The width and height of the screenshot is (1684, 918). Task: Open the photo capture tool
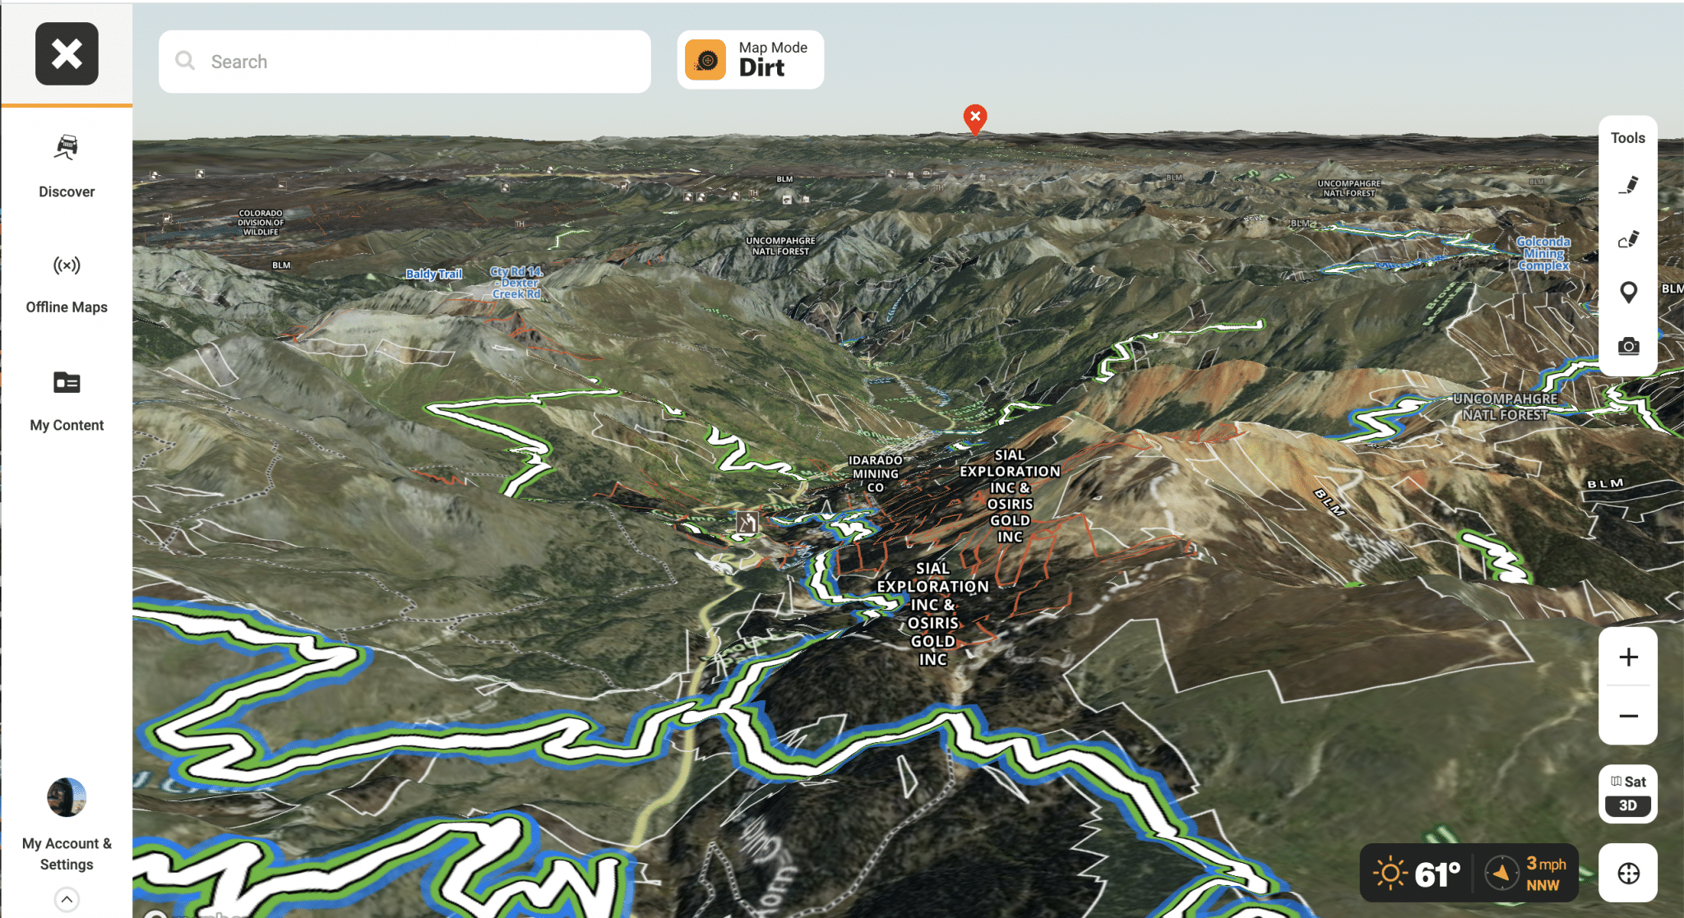pos(1629,346)
